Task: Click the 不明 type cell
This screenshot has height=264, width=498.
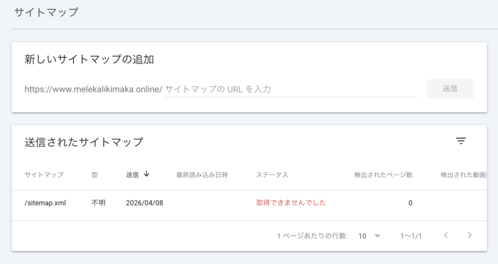Action: coord(98,203)
